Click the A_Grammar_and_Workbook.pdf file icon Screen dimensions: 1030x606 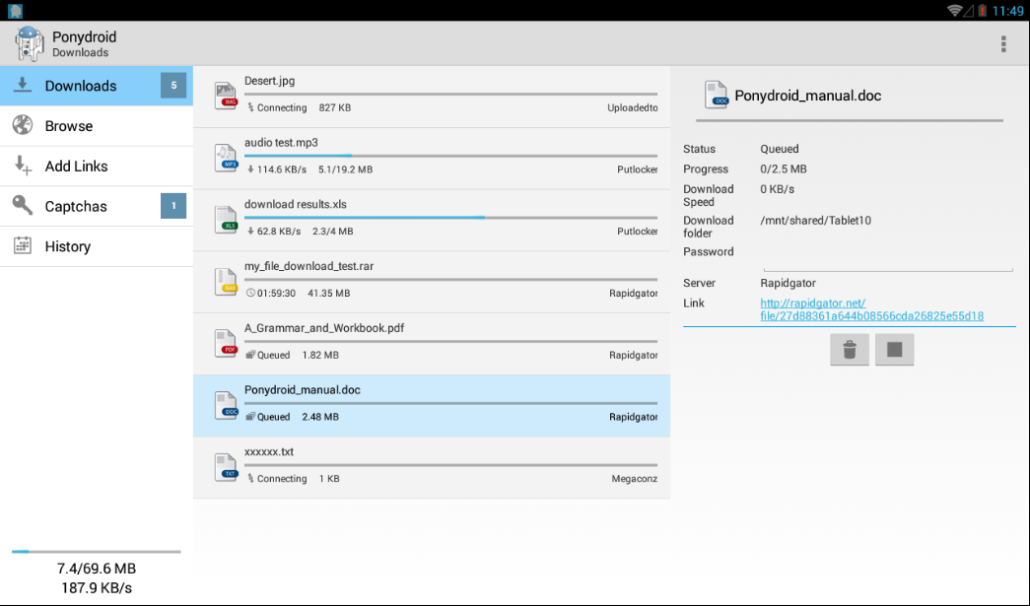227,344
